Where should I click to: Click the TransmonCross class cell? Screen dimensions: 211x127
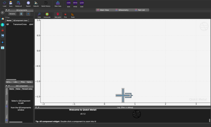tap(20, 24)
